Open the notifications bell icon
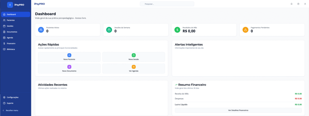Image resolution: width=309 pixels, height=116 pixels. 291,4
